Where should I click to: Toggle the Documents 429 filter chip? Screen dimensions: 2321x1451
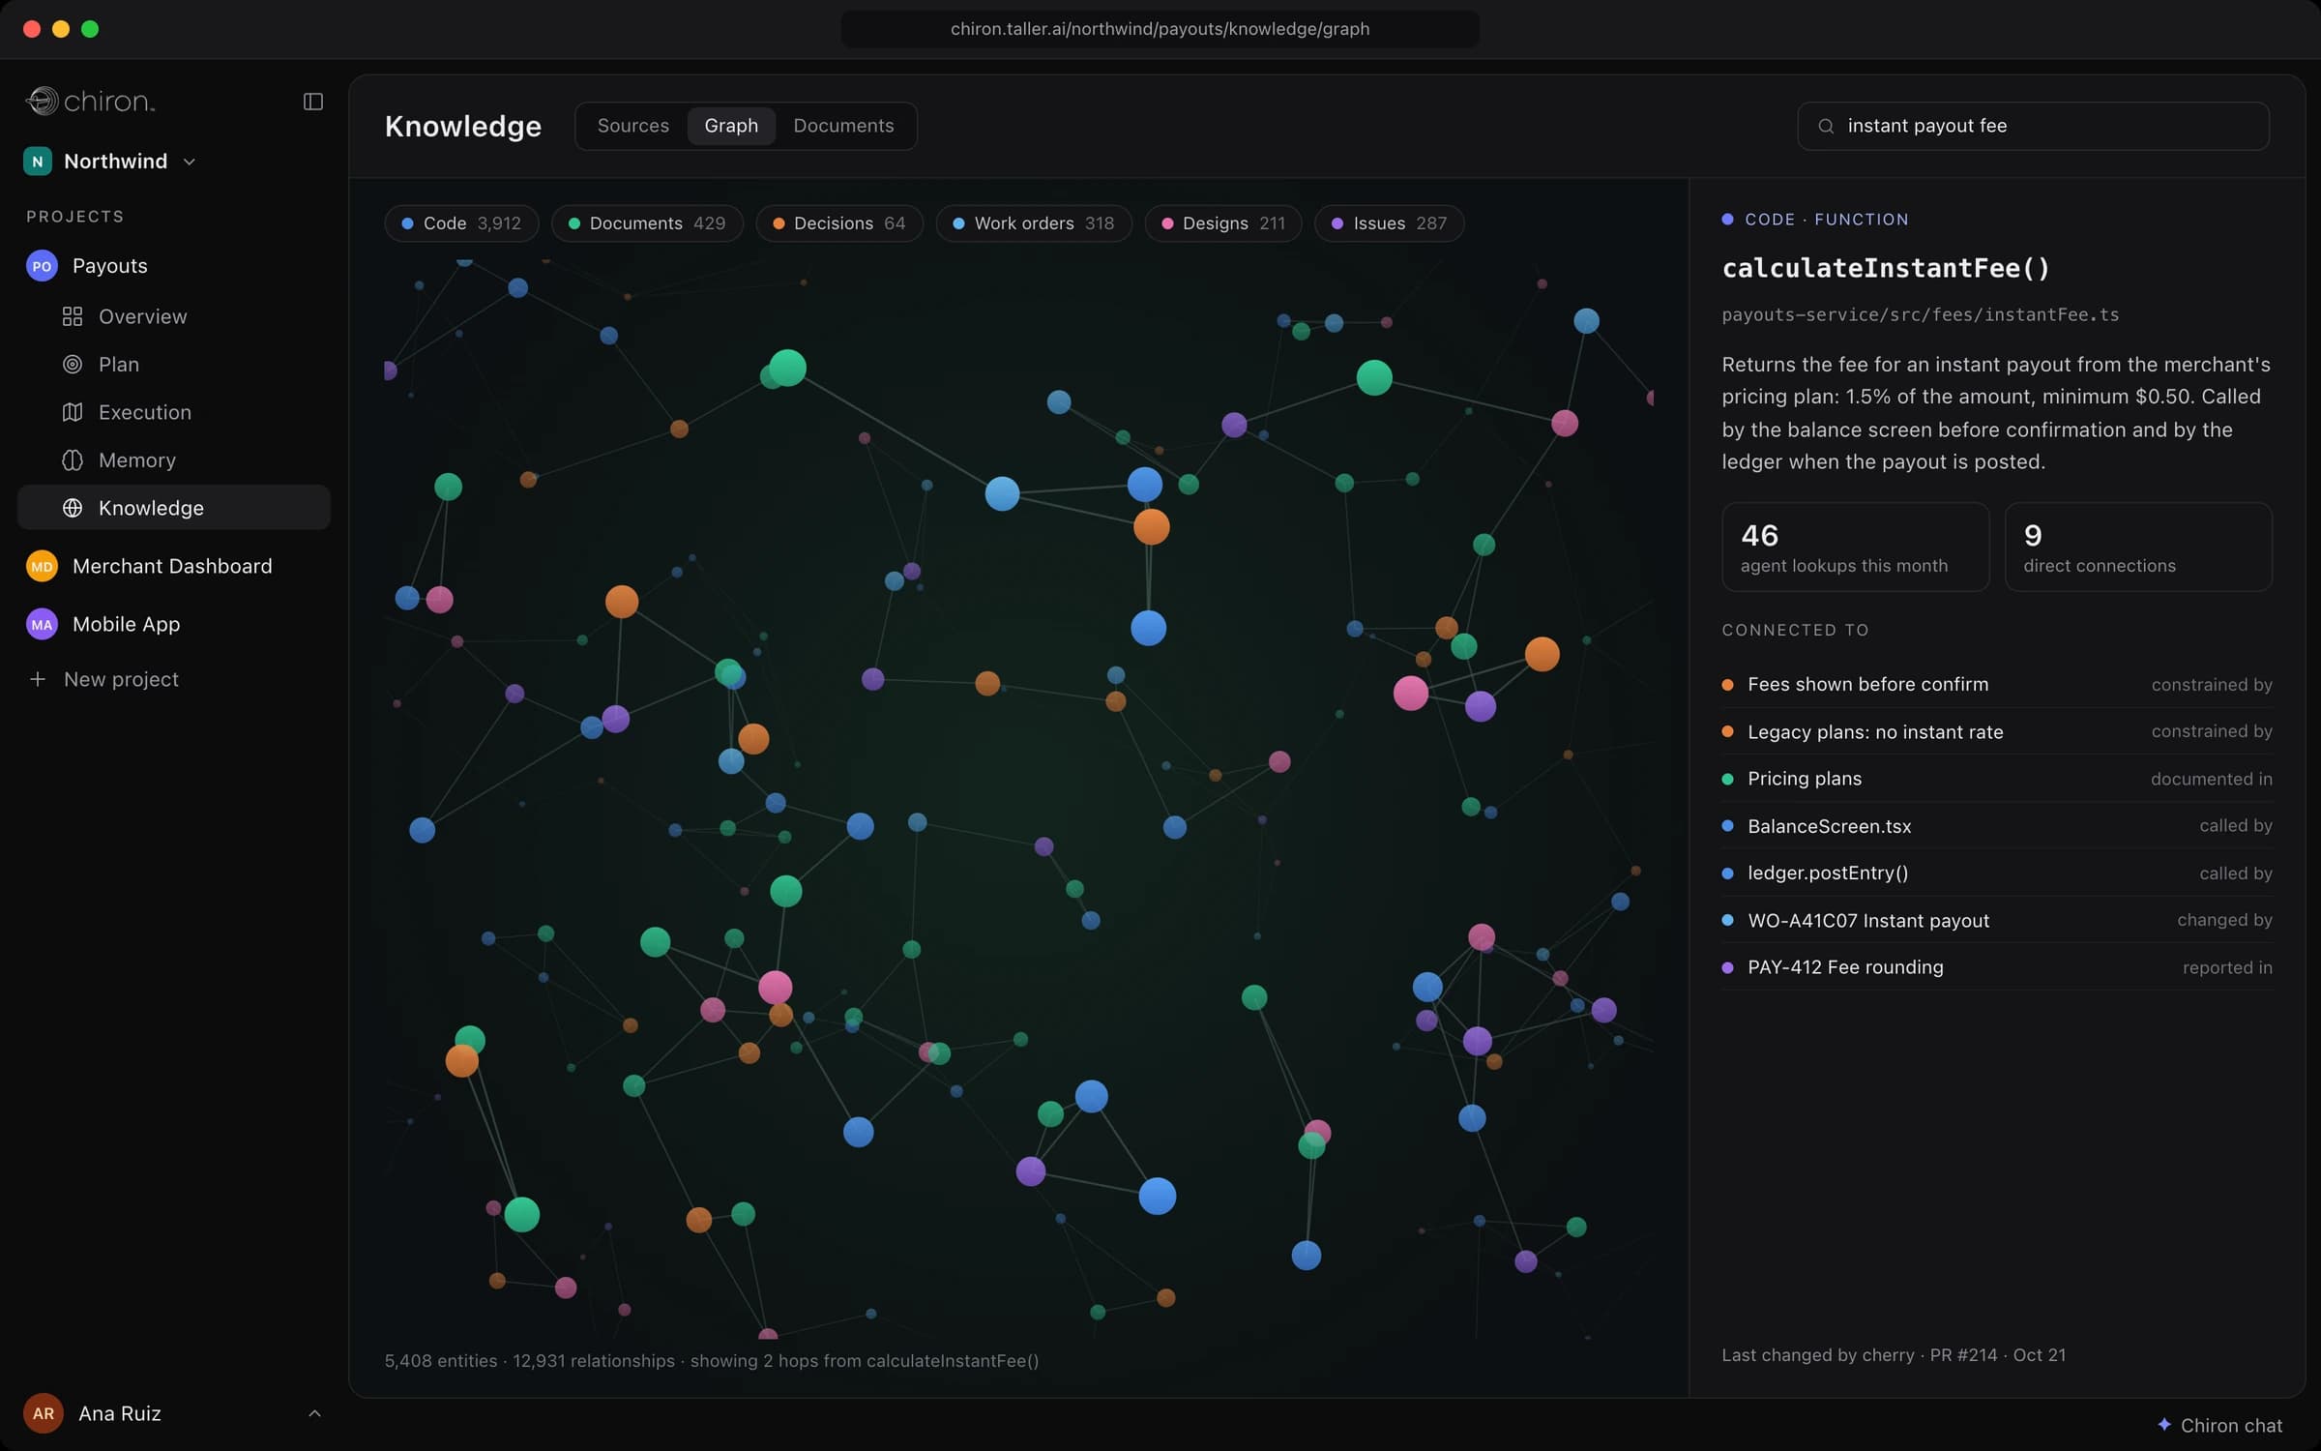pyautogui.click(x=647, y=223)
